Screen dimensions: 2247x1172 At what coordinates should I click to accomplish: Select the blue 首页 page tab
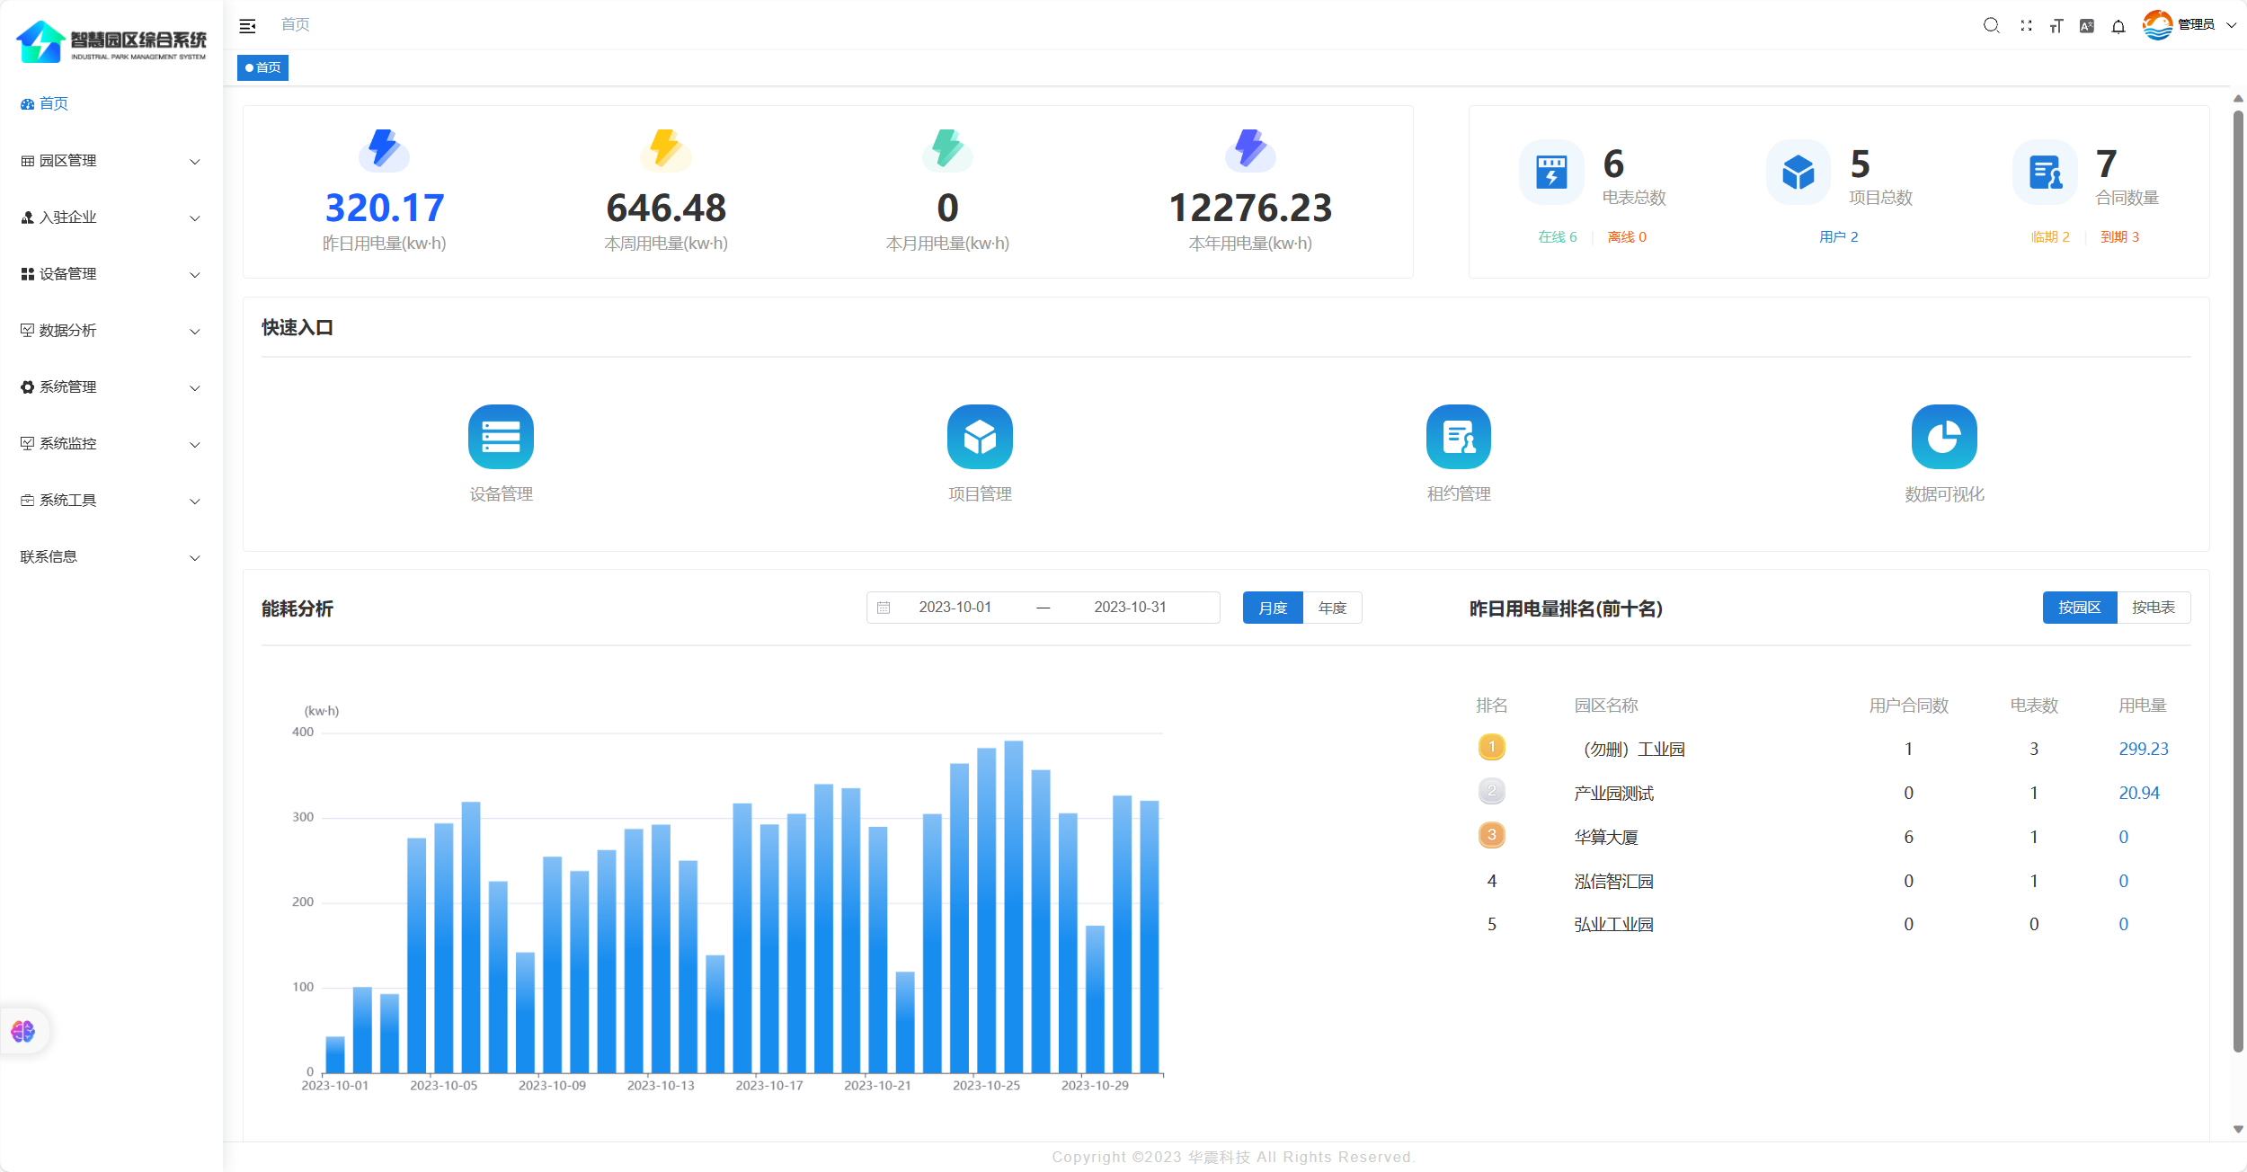point(262,67)
